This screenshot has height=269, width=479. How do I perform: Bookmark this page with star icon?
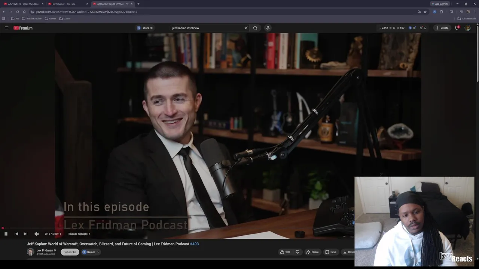[425, 12]
